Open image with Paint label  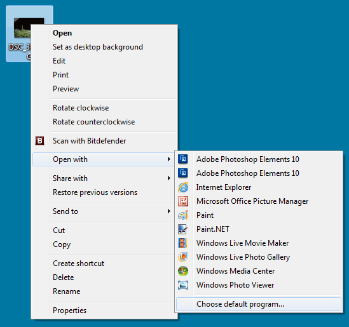205,215
